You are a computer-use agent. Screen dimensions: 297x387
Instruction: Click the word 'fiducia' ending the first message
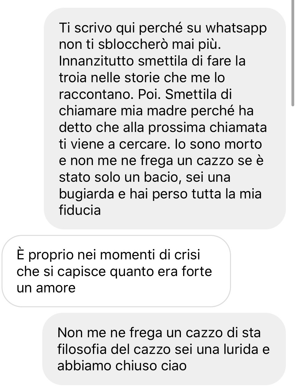pos(80,211)
